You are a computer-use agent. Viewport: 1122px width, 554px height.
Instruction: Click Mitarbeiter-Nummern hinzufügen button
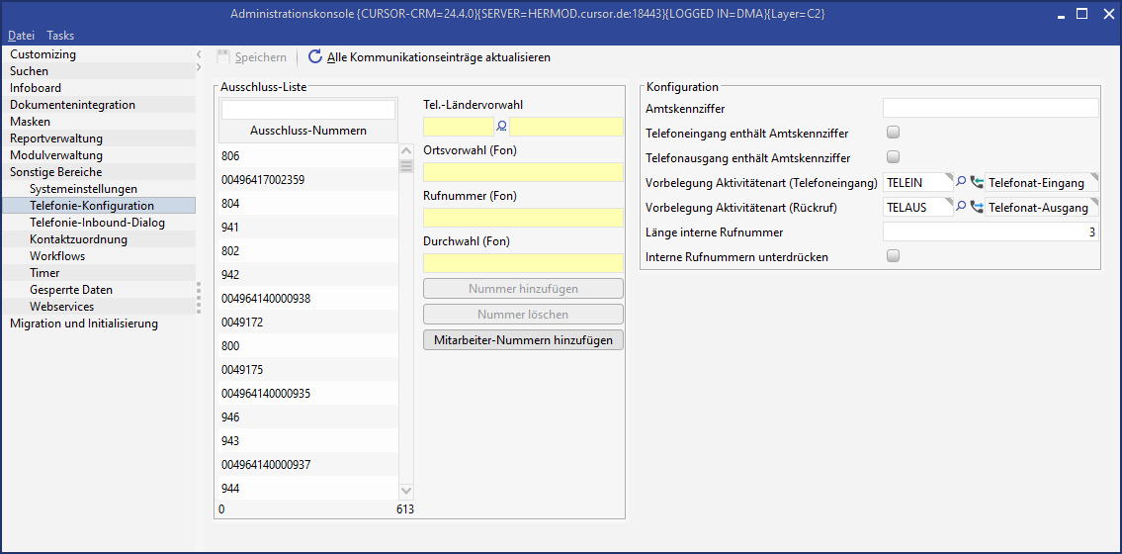(x=523, y=340)
